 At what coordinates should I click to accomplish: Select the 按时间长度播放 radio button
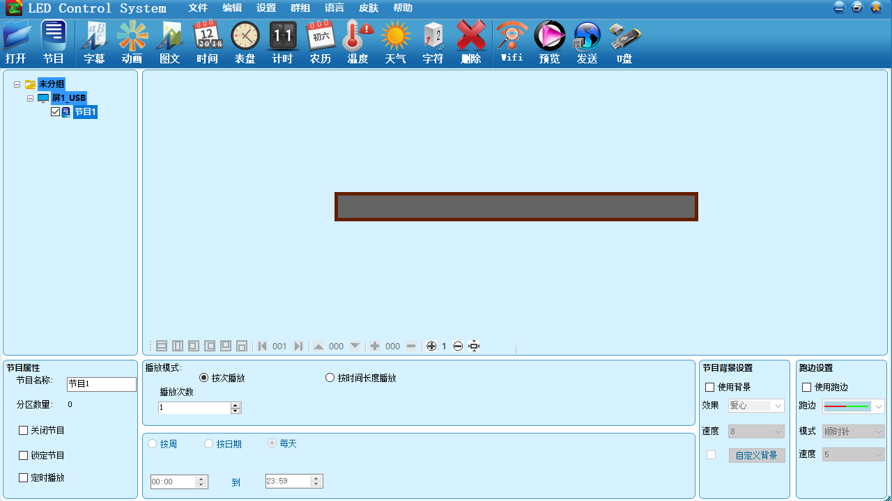(330, 377)
